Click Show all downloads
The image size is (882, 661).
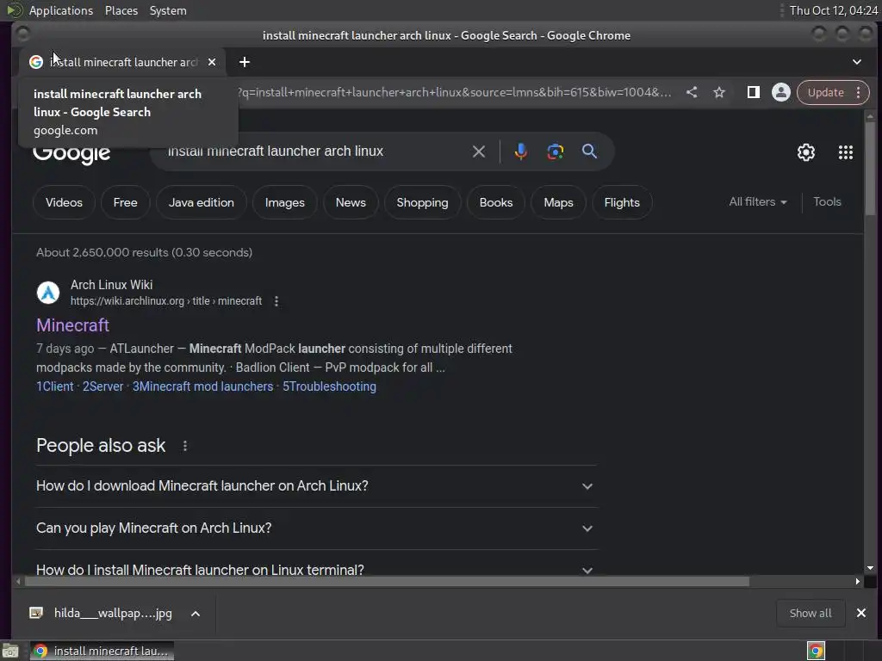point(810,613)
